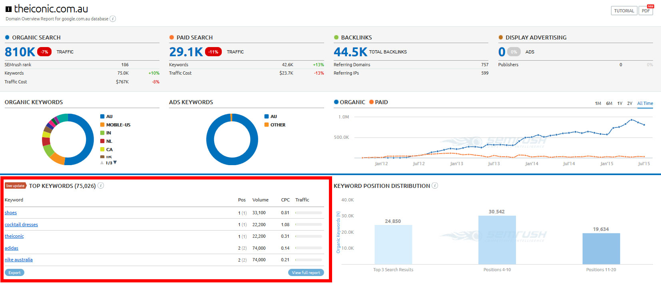Open the theiconic keyword link

point(14,236)
